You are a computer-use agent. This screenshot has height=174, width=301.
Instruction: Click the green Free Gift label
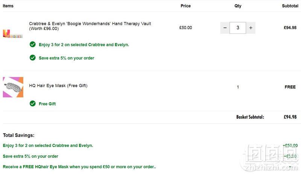47,104
